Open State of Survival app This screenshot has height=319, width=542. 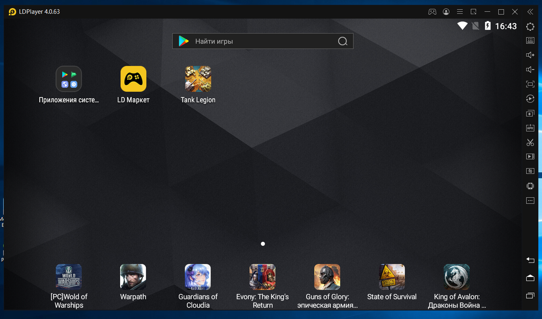tap(392, 277)
